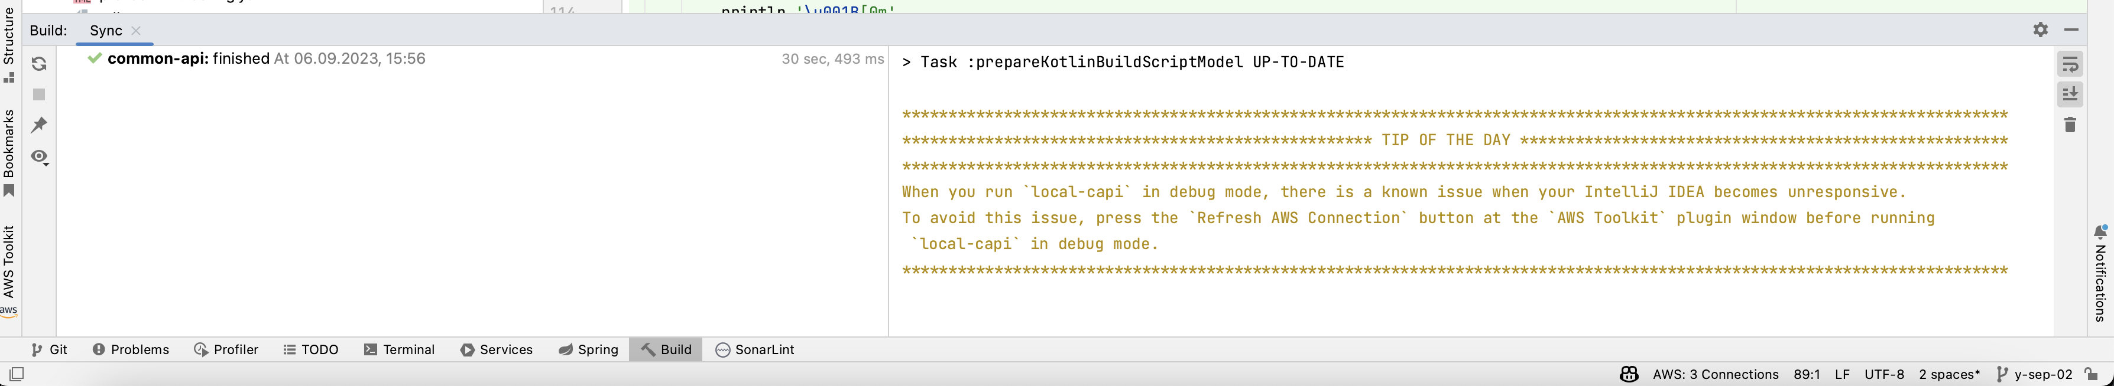Click the stop build square icon
Screen dimensions: 2114x386
(38, 94)
